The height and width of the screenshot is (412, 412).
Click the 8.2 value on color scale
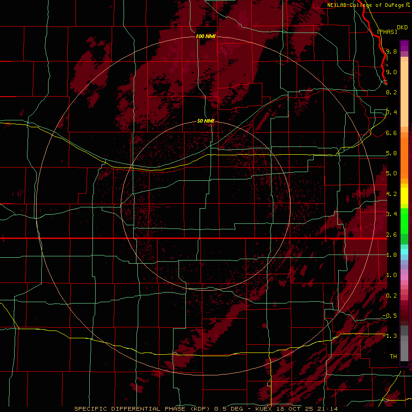coord(391,92)
